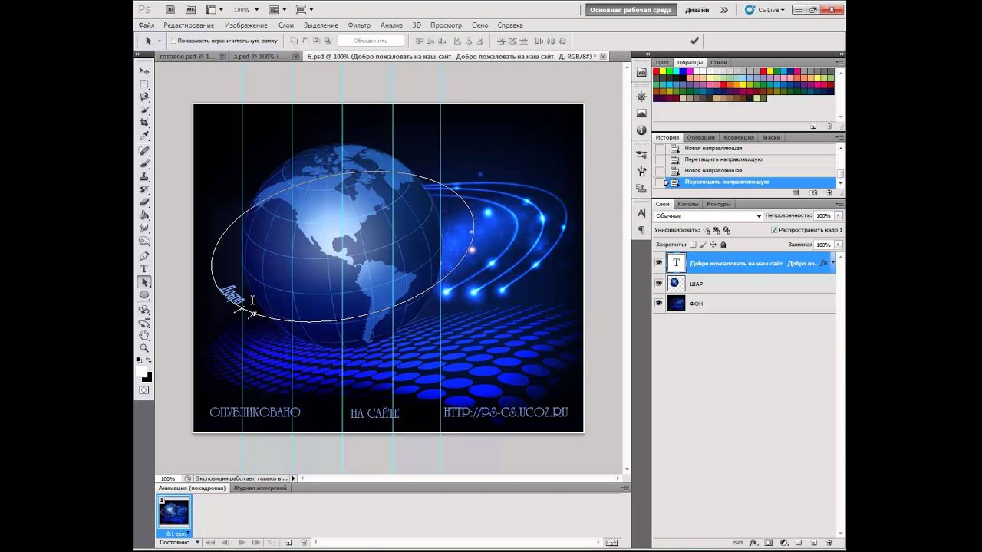The height and width of the screenshot is (552, 982).
Task: Commit the edit with the checkmark
Action: click(694, 41)
